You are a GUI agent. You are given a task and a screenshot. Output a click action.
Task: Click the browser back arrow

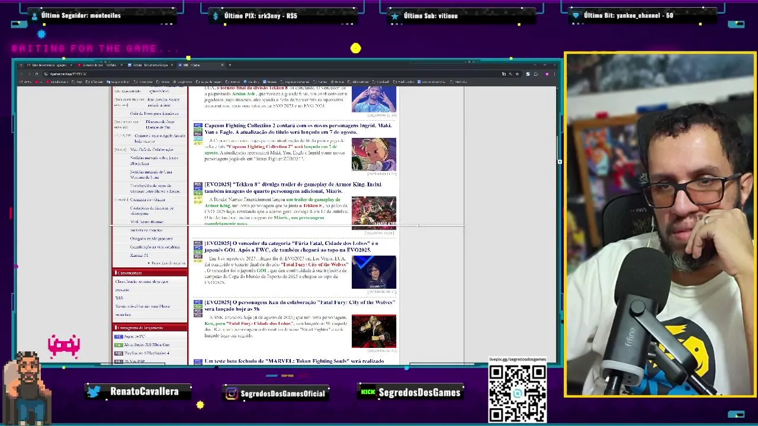click(21, 74)
